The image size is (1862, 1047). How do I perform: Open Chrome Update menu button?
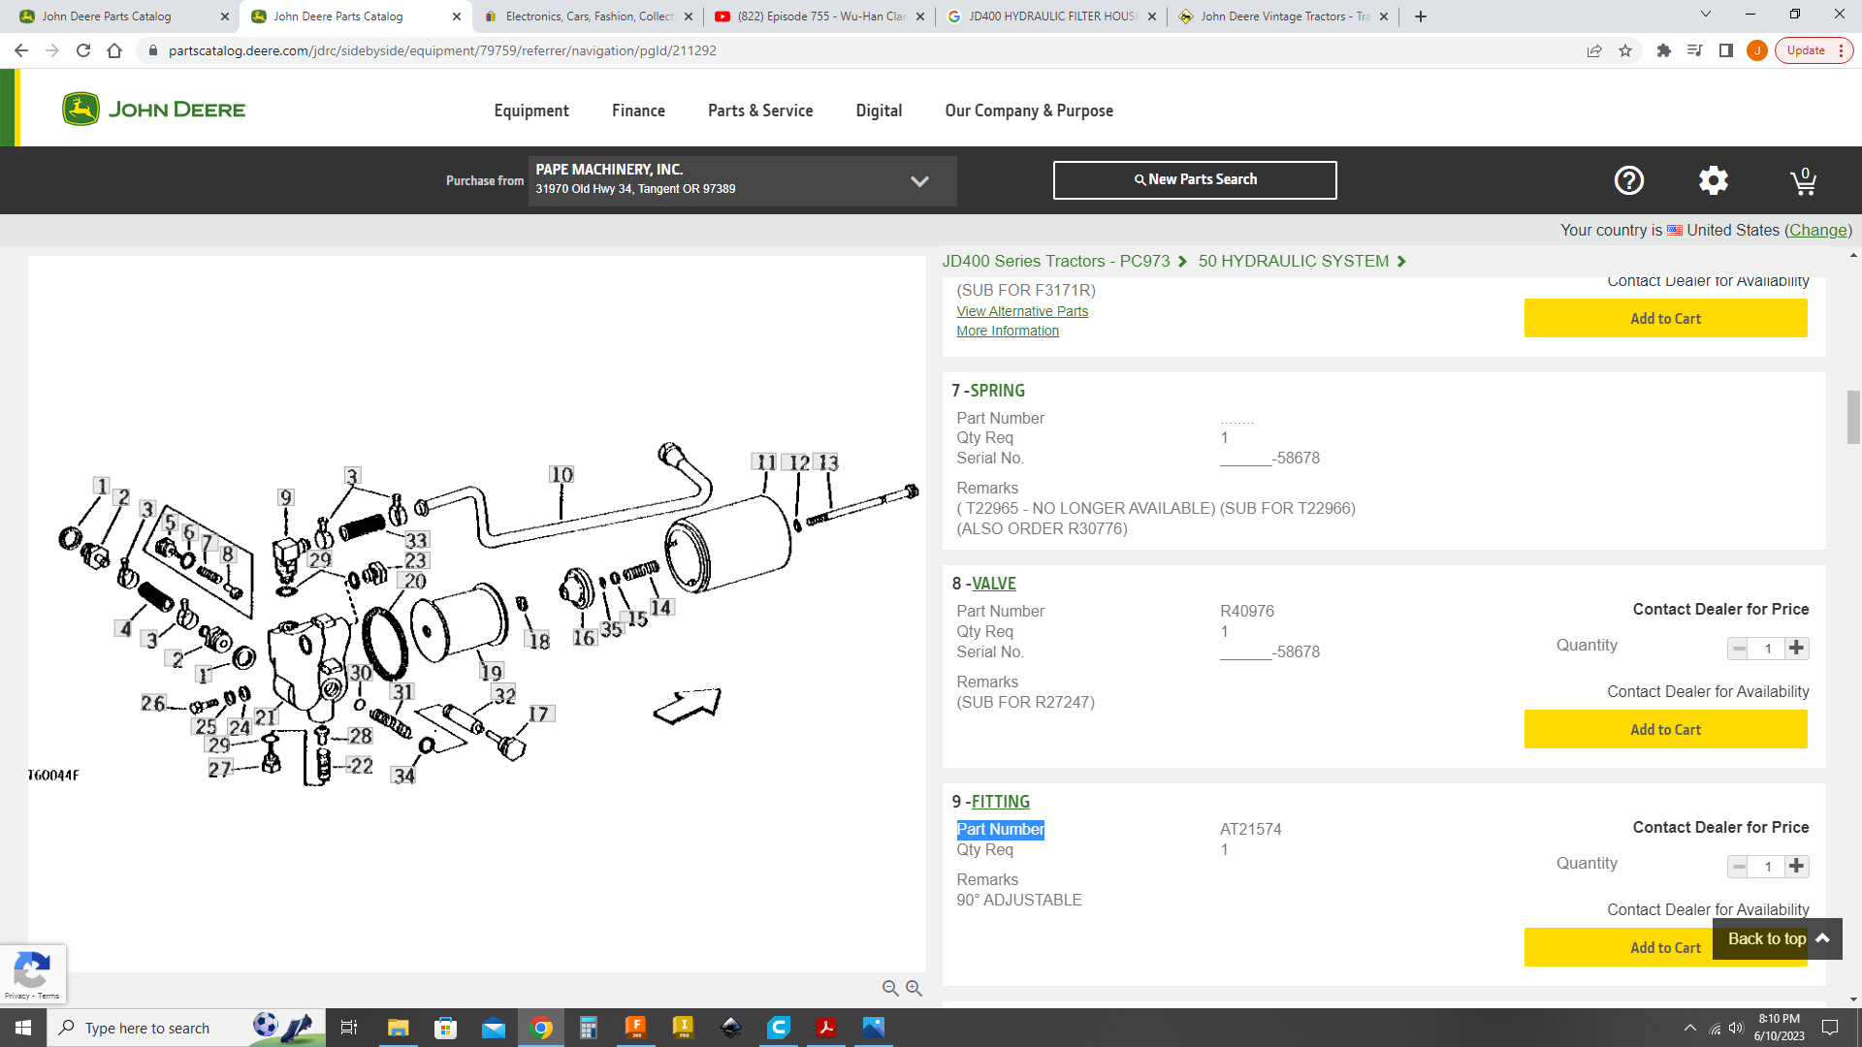(1814, 50)
